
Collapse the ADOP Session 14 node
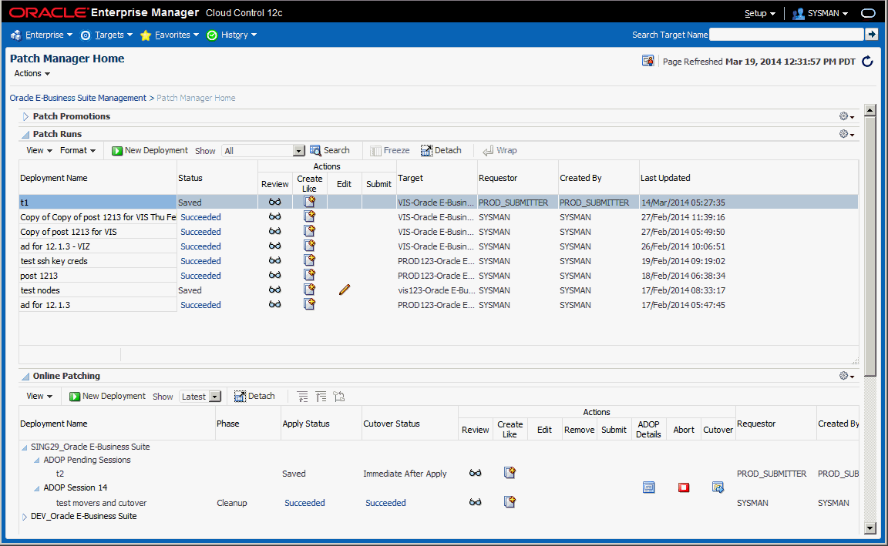click(x=37, y=488)
